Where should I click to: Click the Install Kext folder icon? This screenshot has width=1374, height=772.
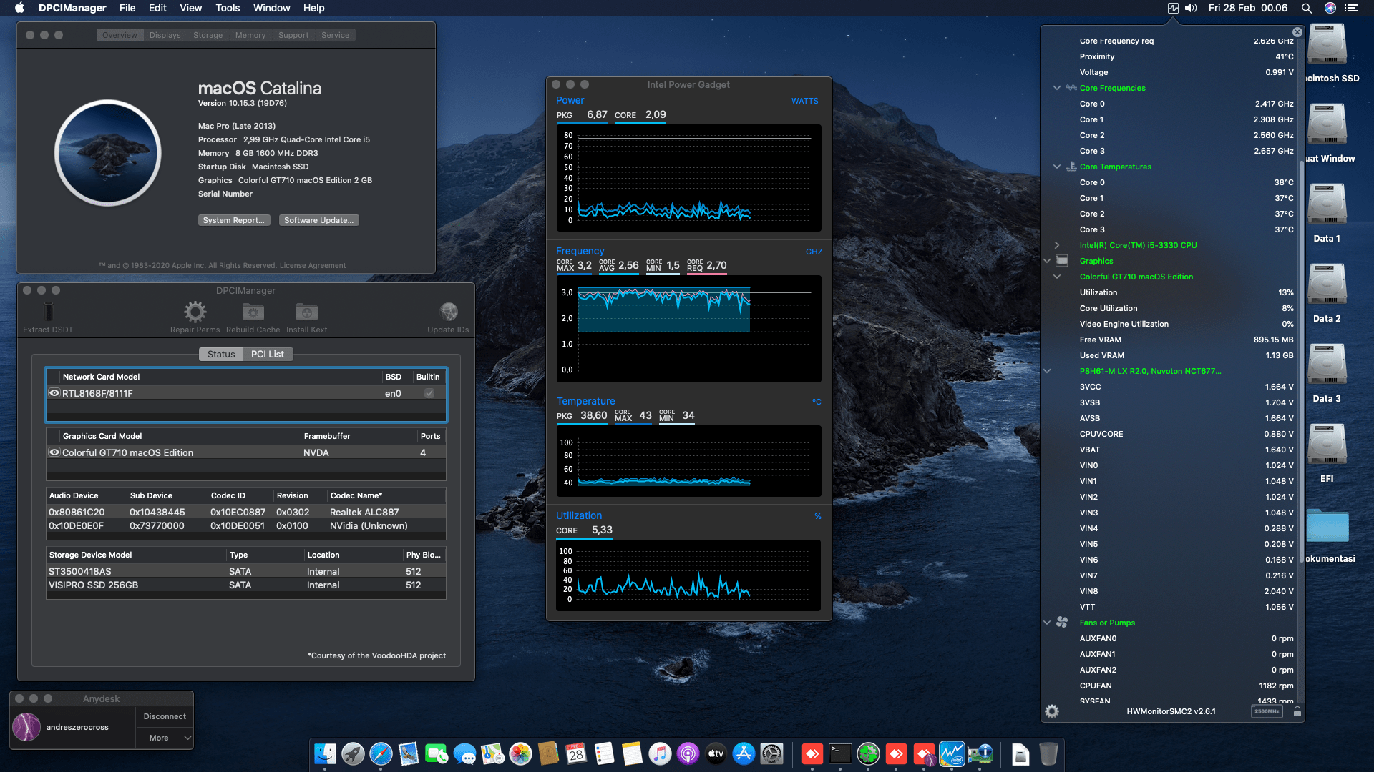[x=306, y=312]
